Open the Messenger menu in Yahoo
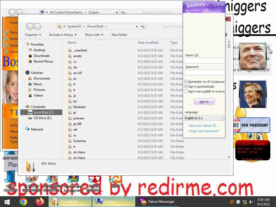This screenshot has height=207, width=276. (x=192, y=10)
